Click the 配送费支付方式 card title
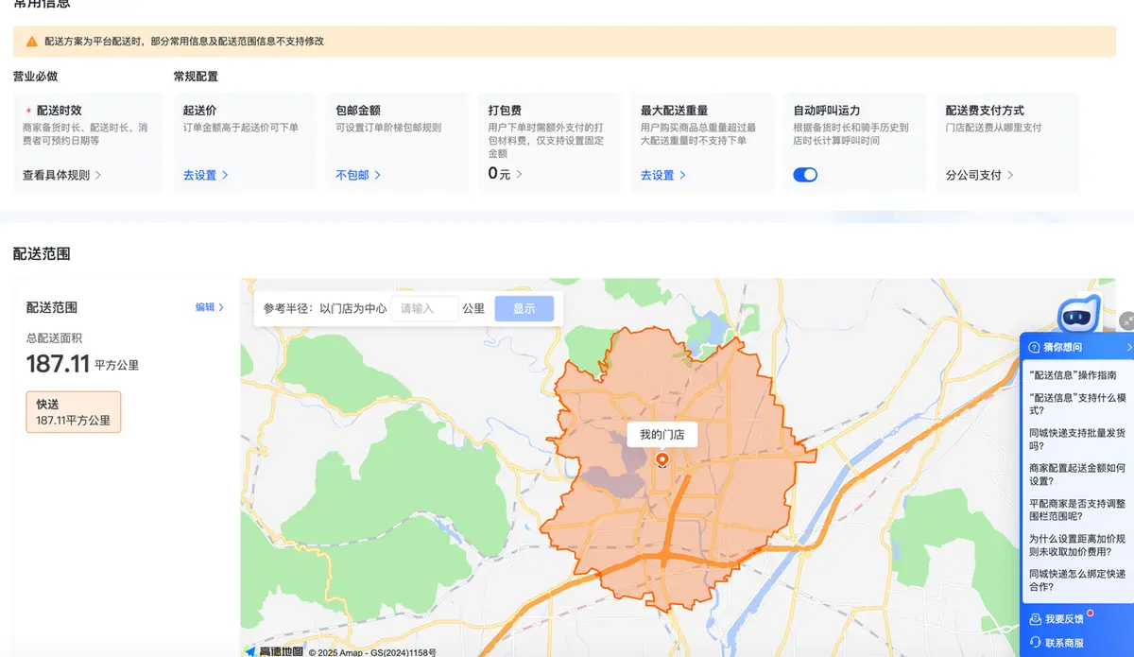The width and height of the screenshot is (1134, 657). tap(985, 111)
